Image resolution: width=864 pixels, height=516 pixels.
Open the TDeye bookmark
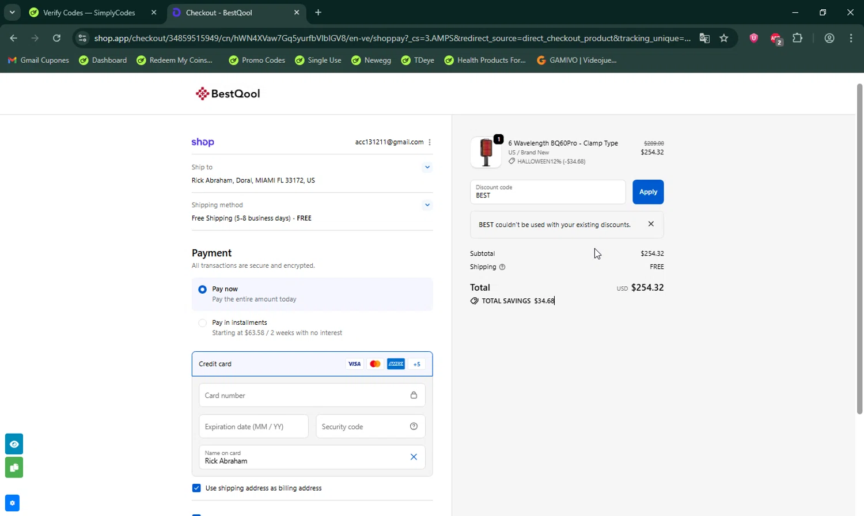tap(418, 60)
